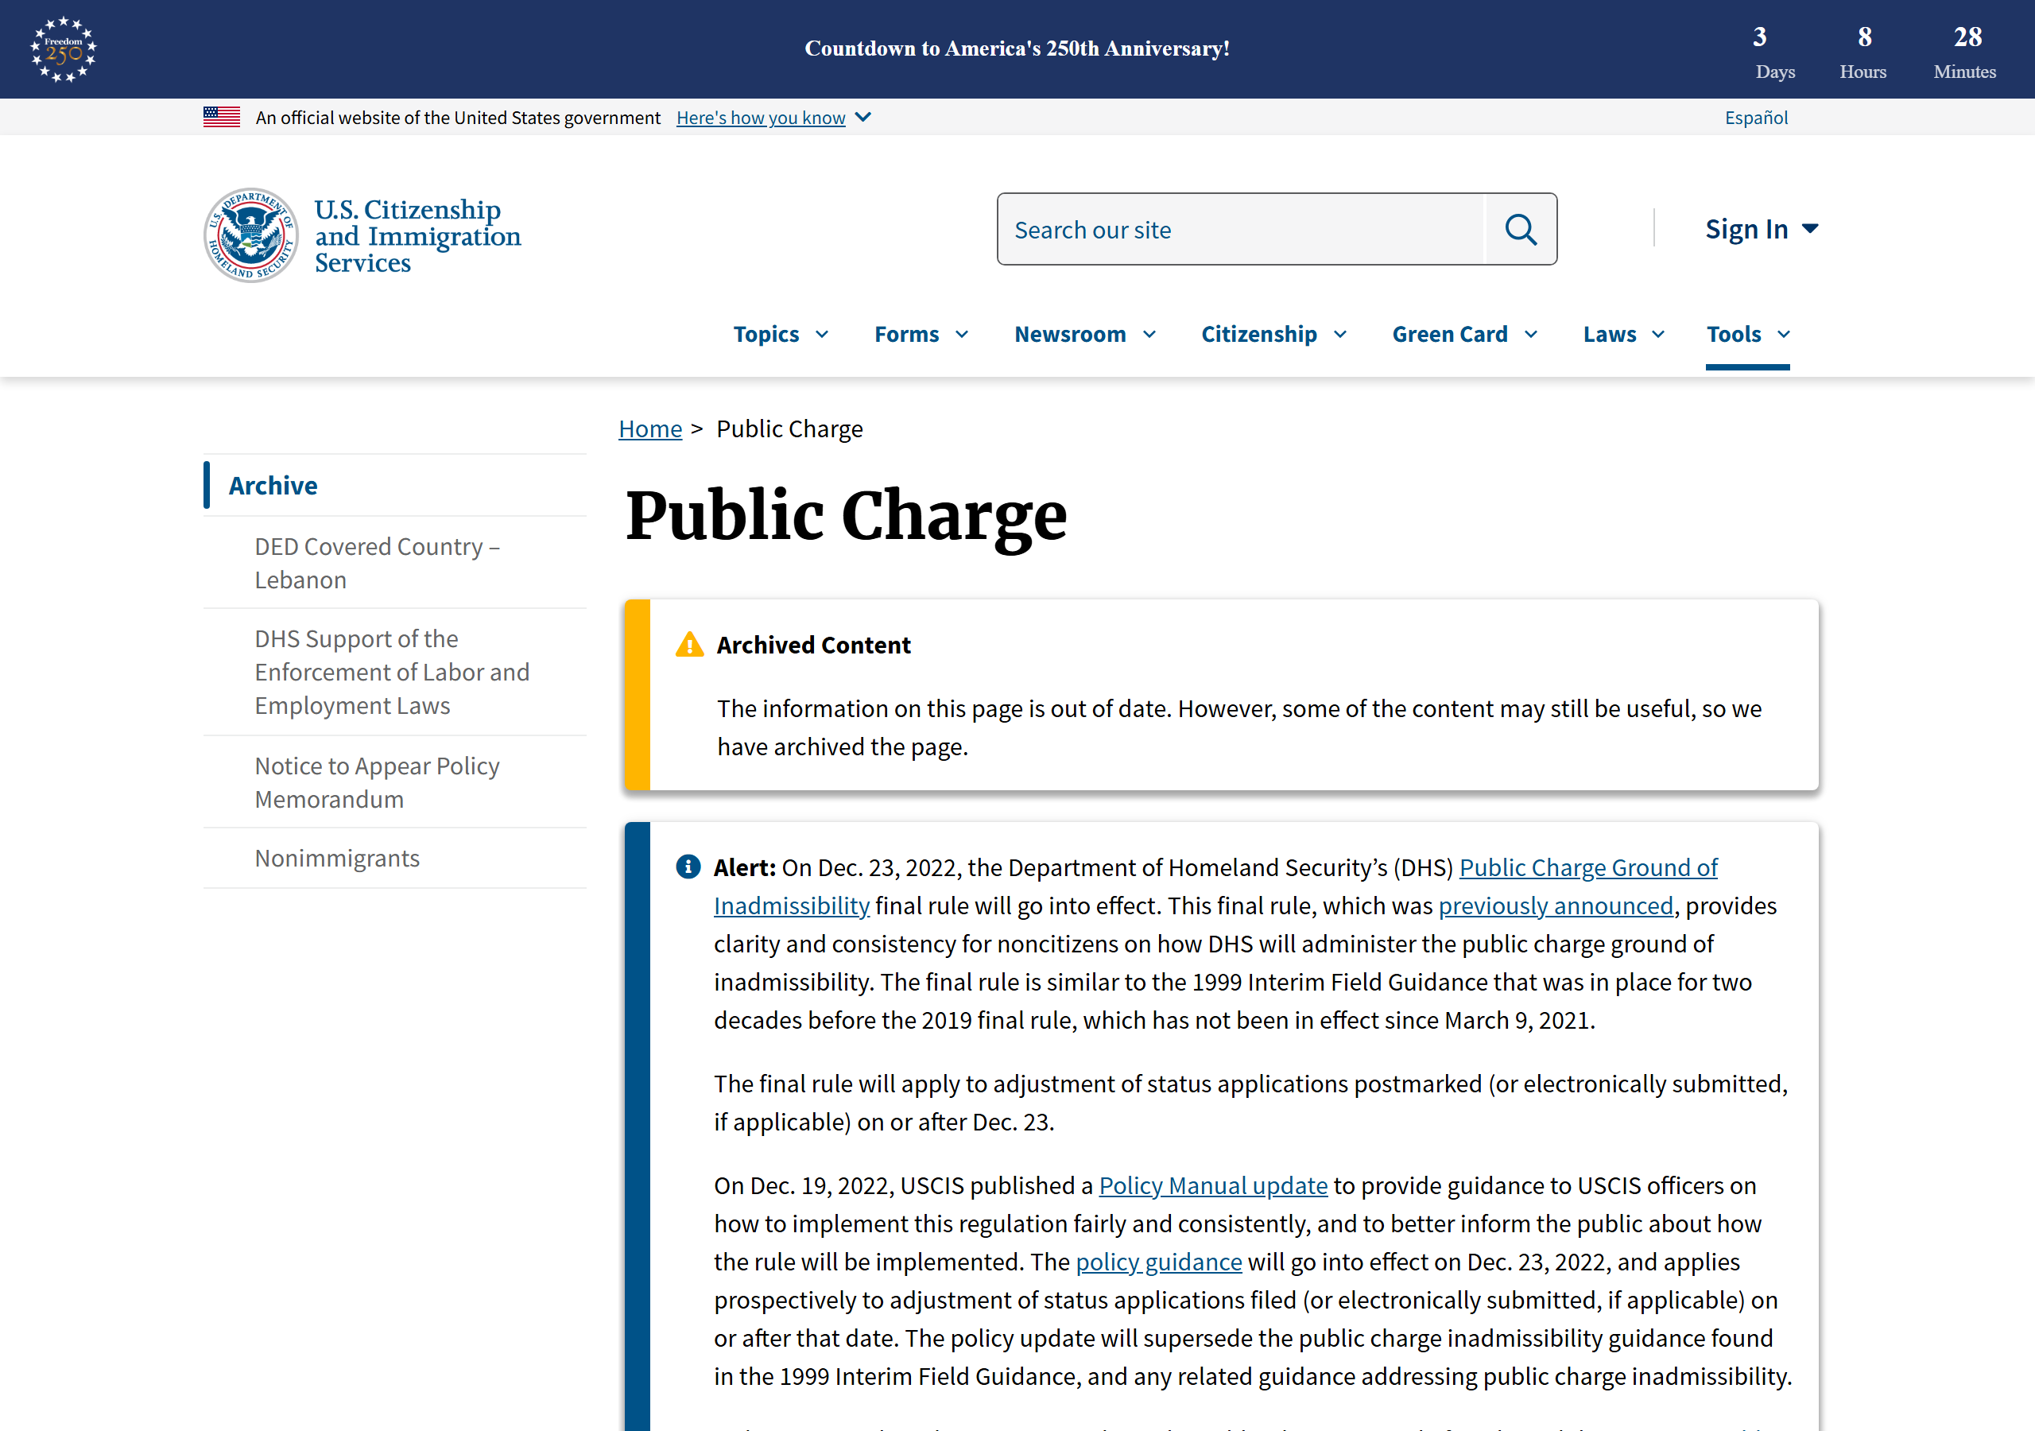Go to Home breadcrumb link
This screenshot has height=1431, width=2035.
[x=649, y=429]
